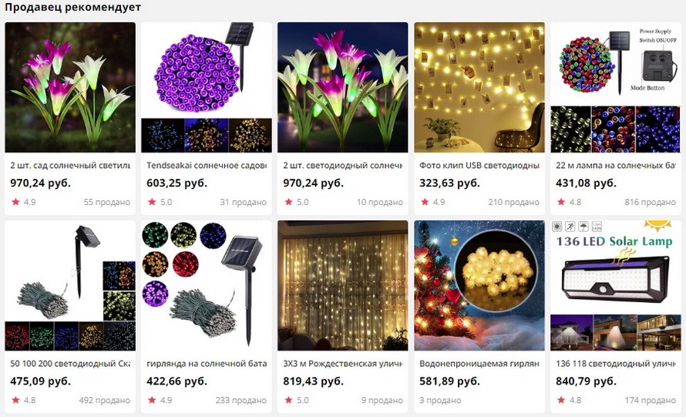This screenshot has width=686, height=417.
Task: Click the '136 118 светодиодный улич' title
Action: pos(616,364)
